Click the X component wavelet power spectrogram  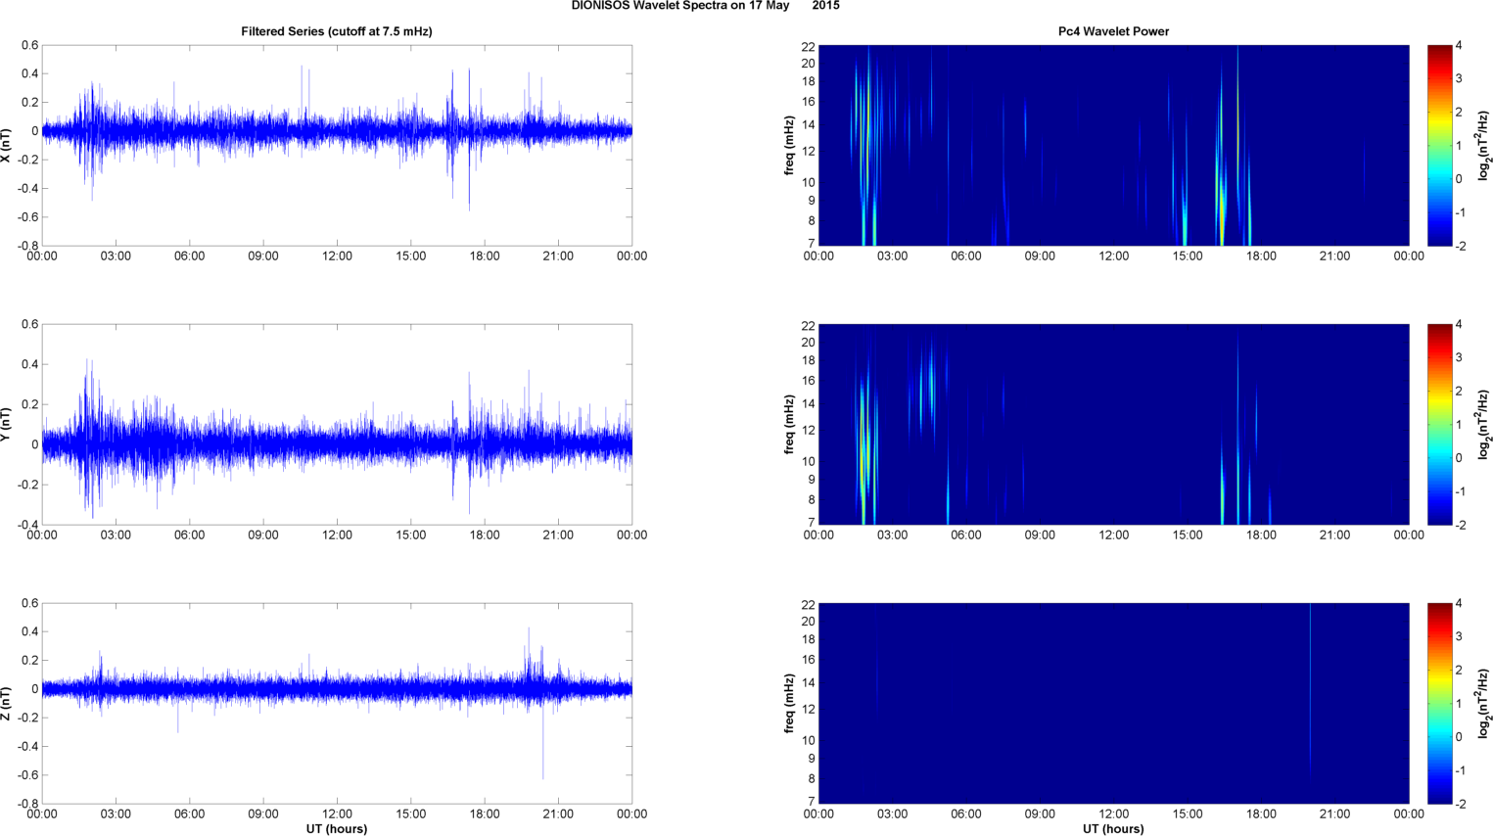click(1113, 145)
